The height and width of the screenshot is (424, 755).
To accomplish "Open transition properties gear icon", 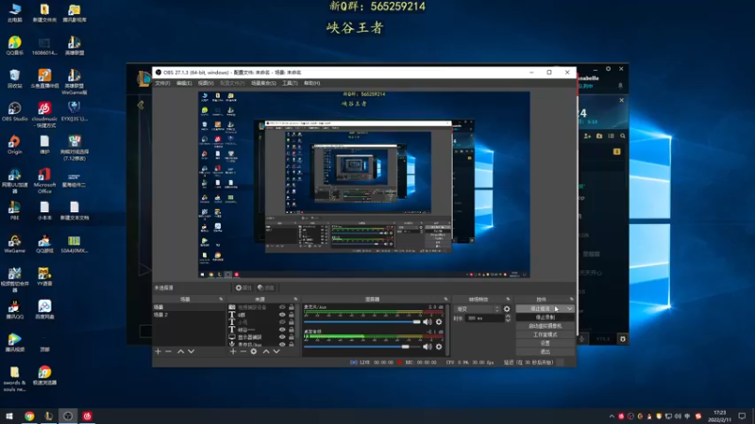I will [507, 309].
